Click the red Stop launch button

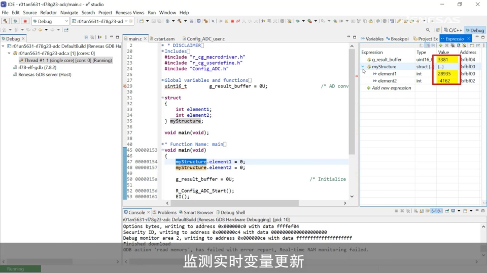[25, 21]
